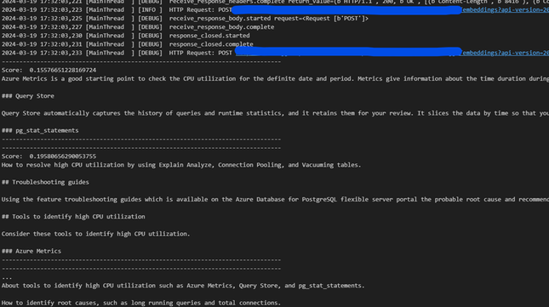Click line 'About tools to identify high CPU'
Image resolution: width=549 pixels, height=307 pixels.
click(x=183, y=286)
